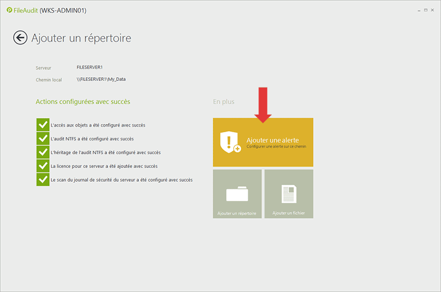Toggle the server licence added checkmark
Screen dimensions: 441x292
[x=42, y=166]
